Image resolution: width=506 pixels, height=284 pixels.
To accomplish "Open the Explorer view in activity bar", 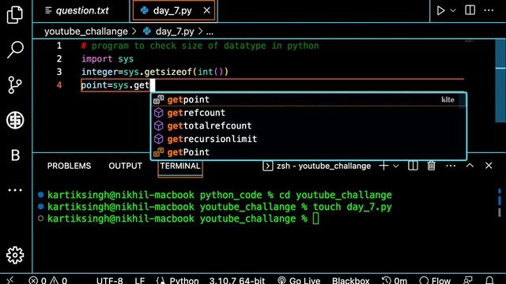I will click(x=15, y=15).
